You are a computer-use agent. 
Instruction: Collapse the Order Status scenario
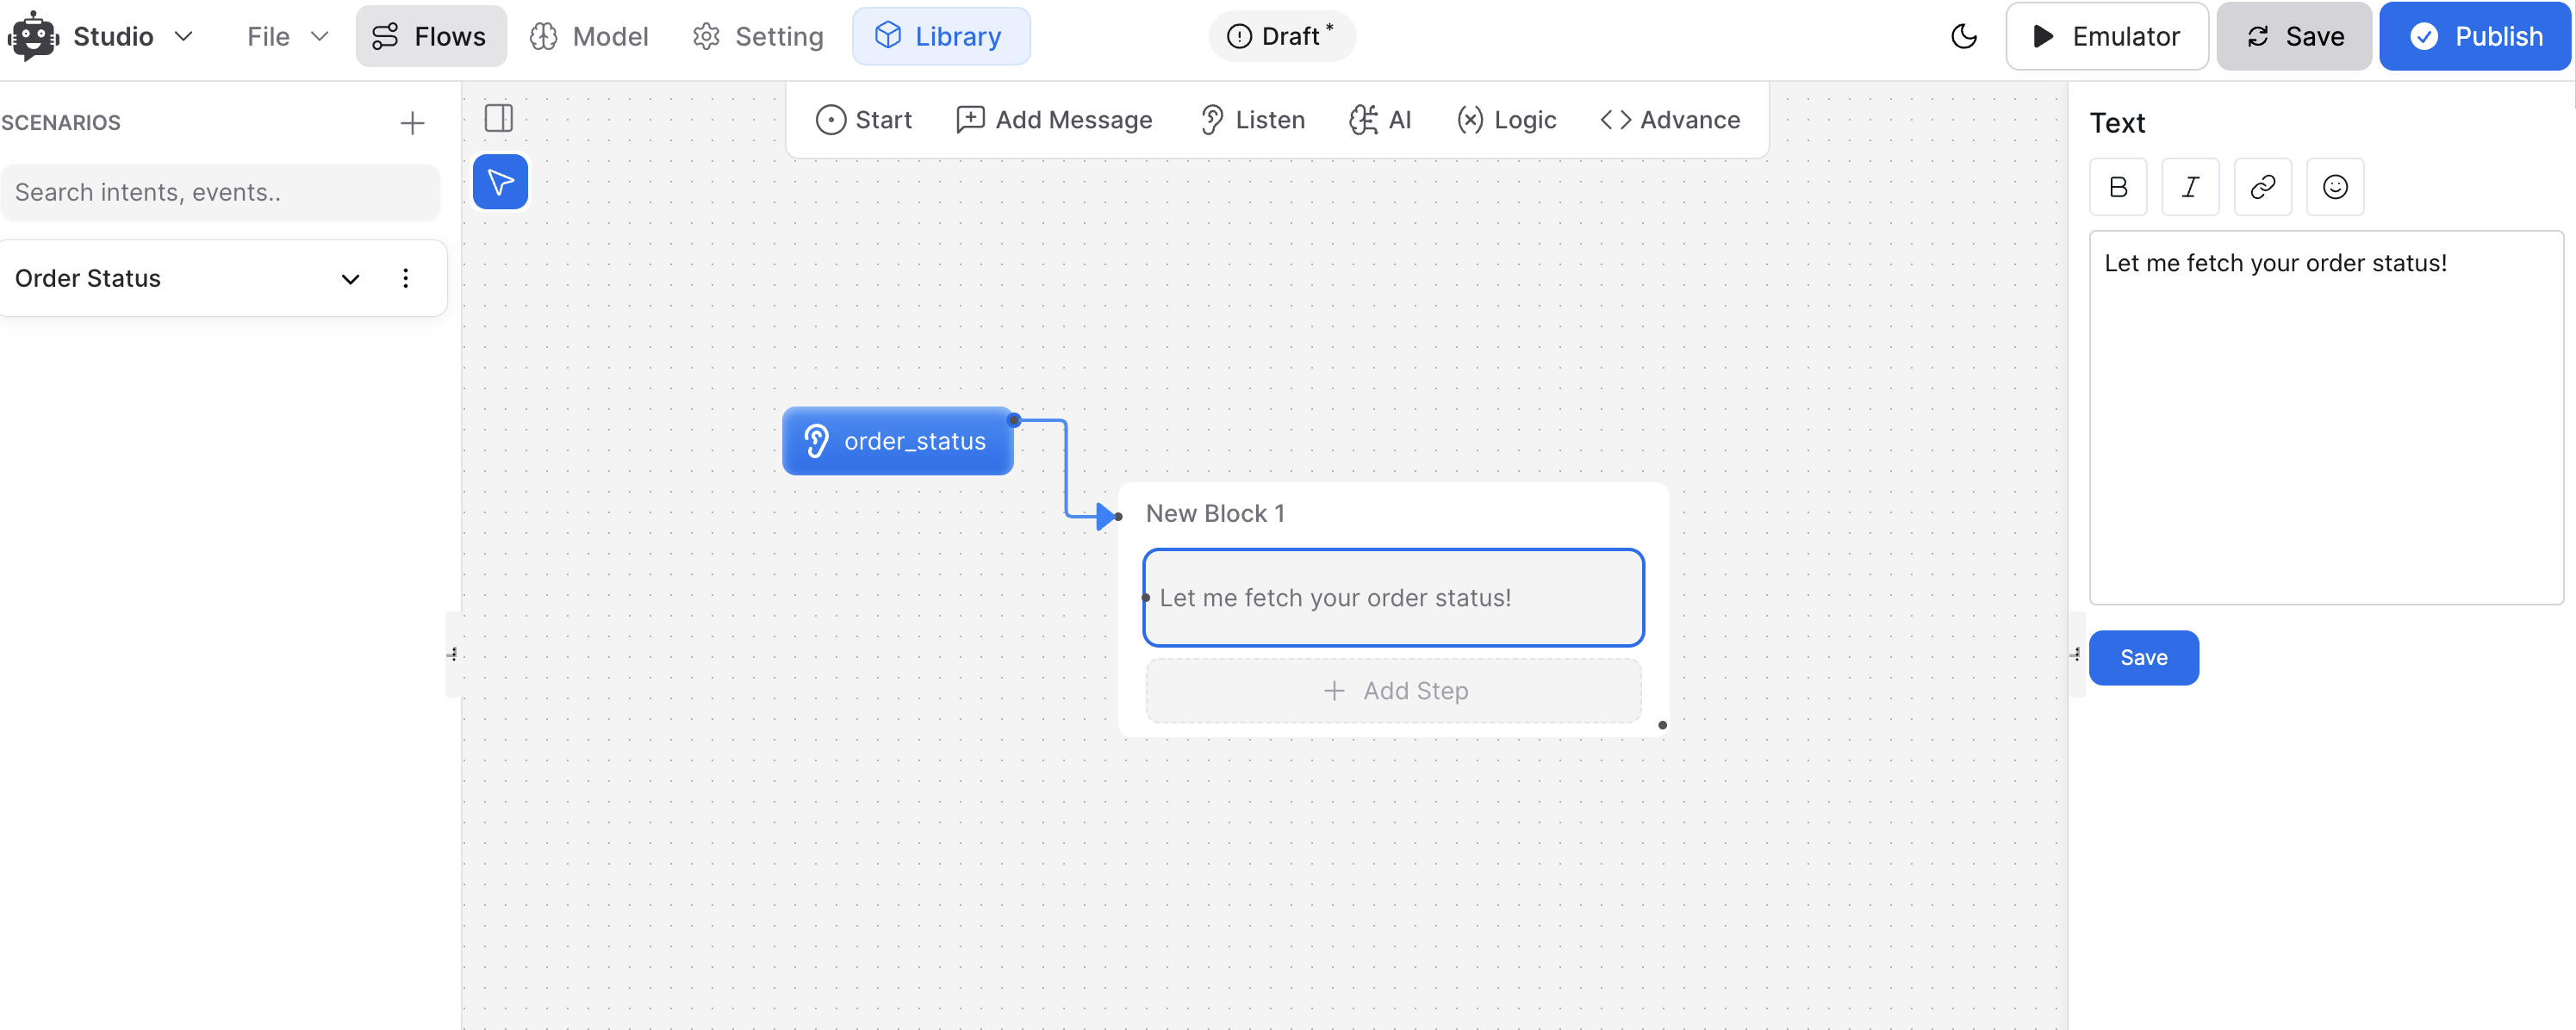(350, 279)
